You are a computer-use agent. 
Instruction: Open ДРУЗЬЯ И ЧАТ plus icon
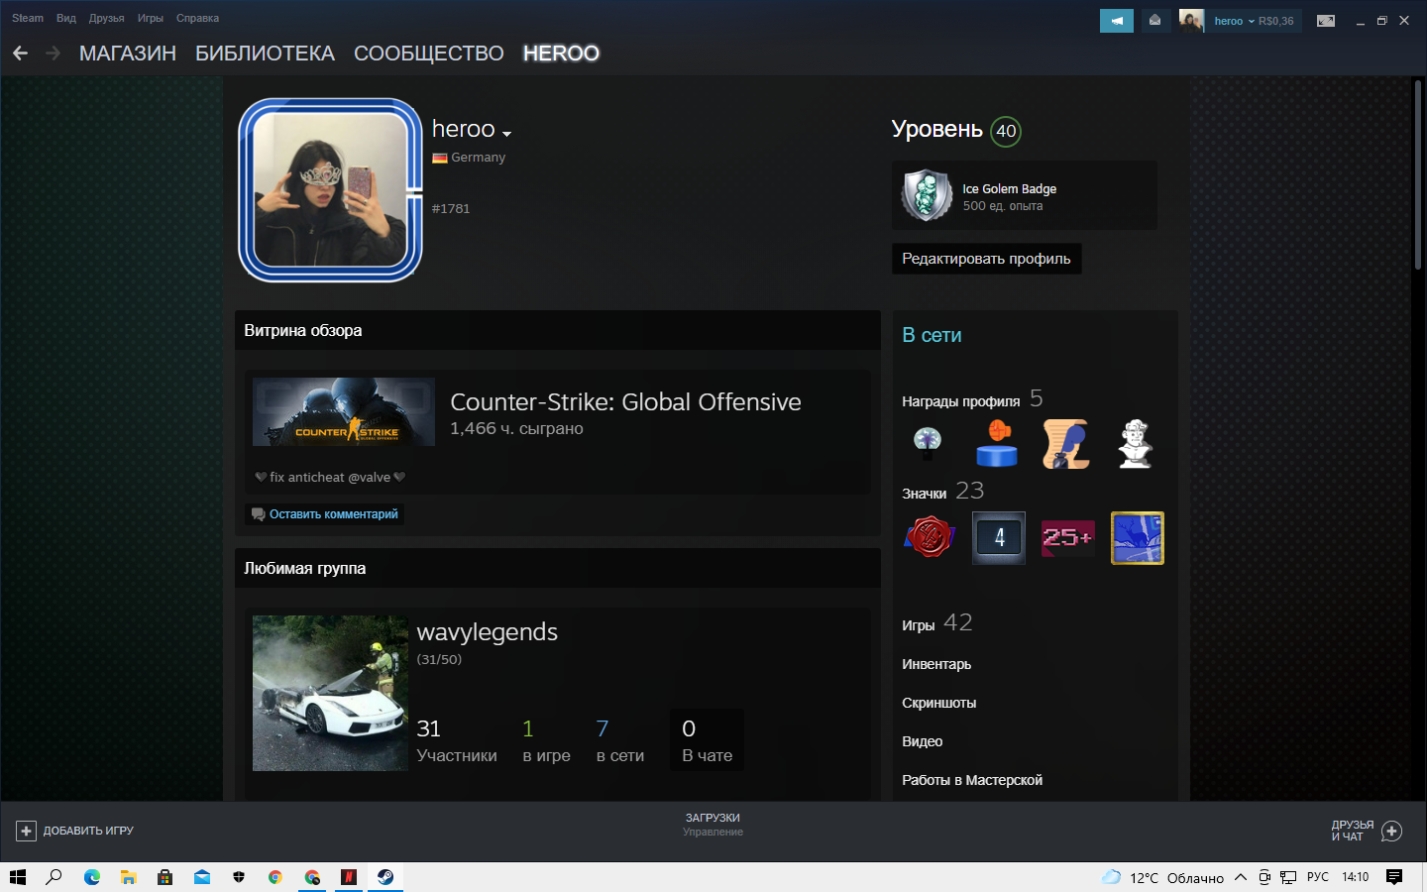point(1391,831)
